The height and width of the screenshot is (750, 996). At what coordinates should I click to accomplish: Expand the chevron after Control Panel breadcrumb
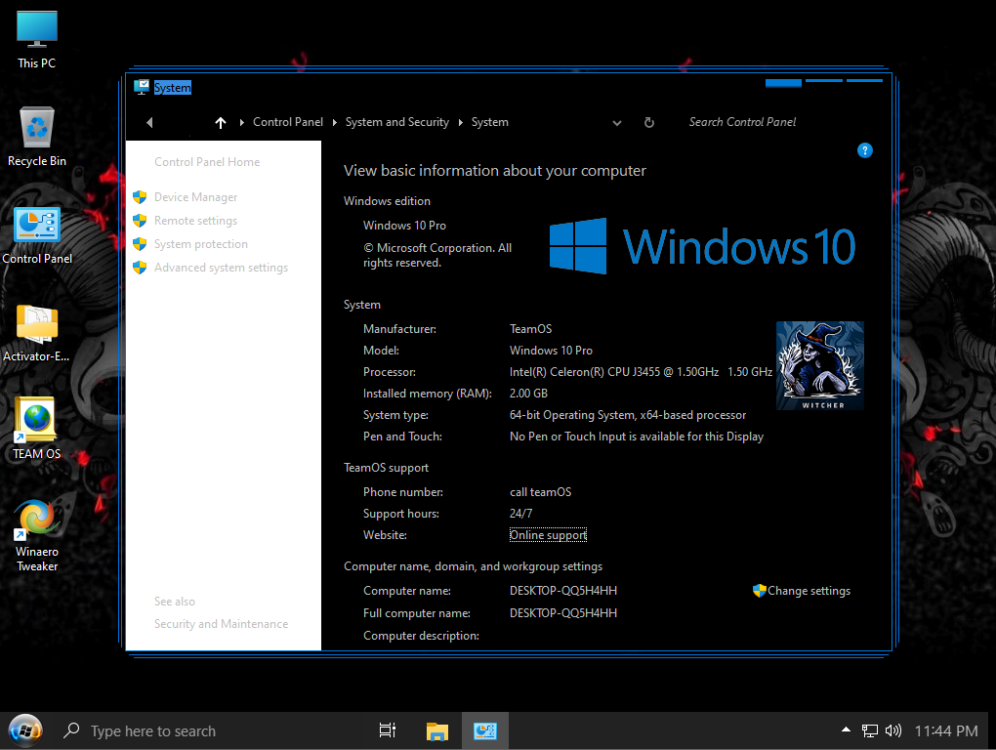335,123
